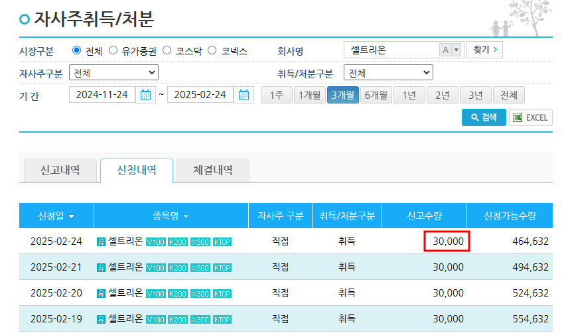This screenshot has height=333, width=562.
Task: Click the KTOP badge in the 2025-02-20 row
Action: [x=222, y=294]
